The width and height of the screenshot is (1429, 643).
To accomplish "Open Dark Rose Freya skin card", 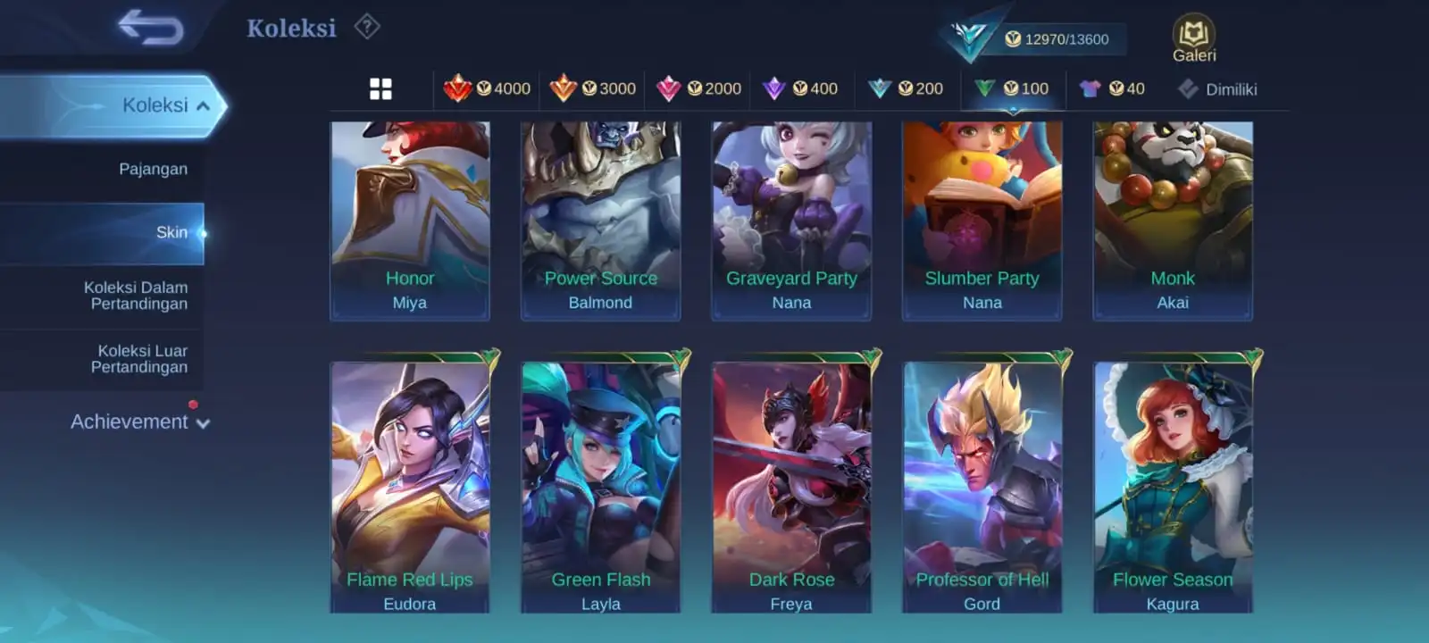I will click(791, 488).
